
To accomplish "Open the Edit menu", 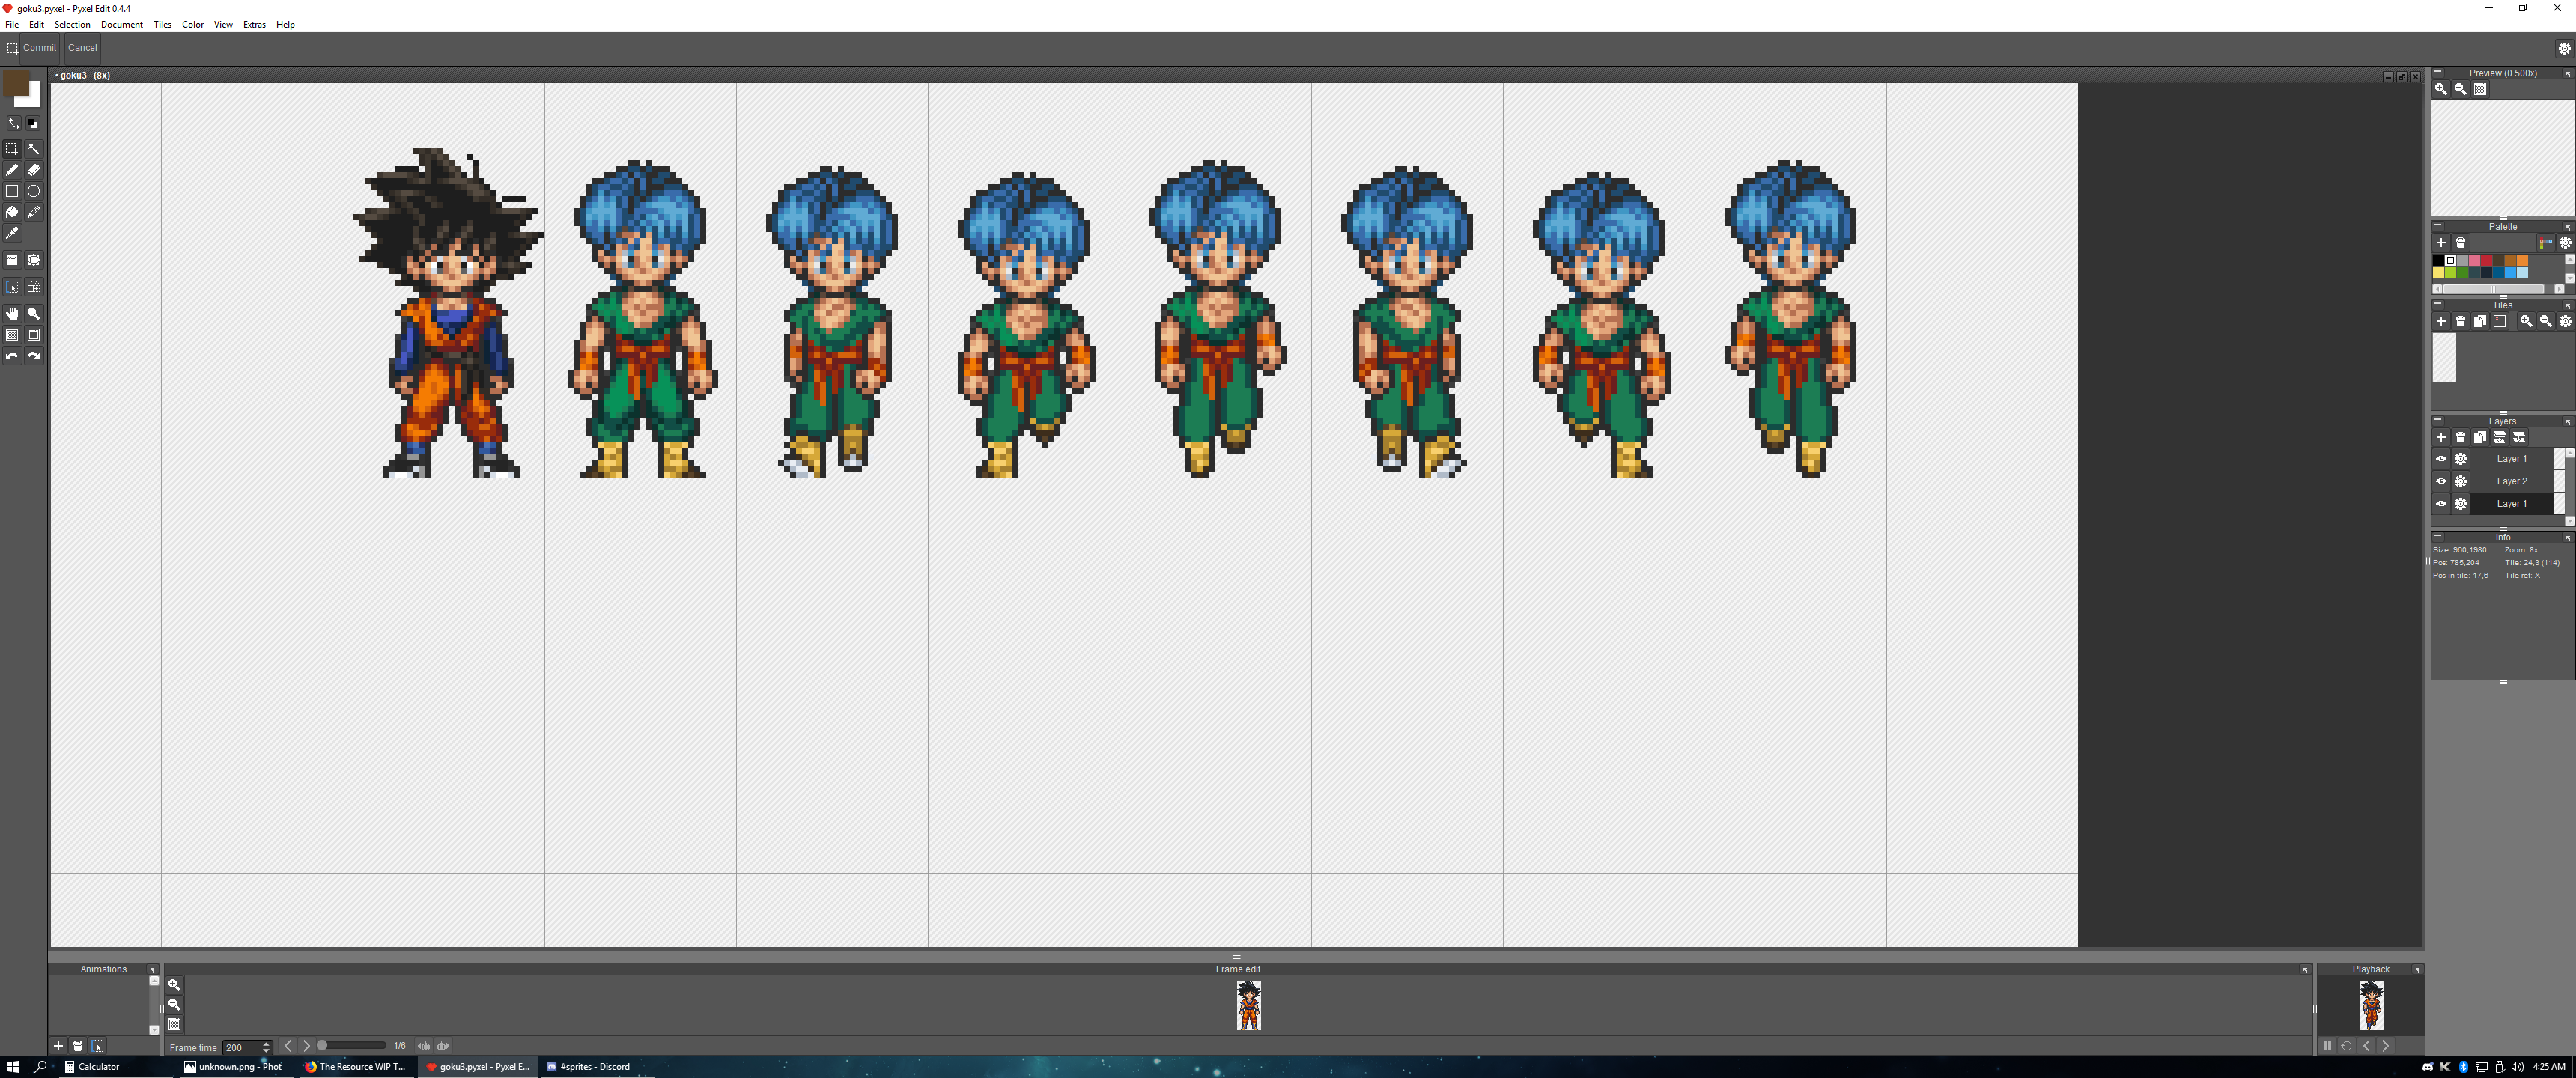I will click(36, 25).
